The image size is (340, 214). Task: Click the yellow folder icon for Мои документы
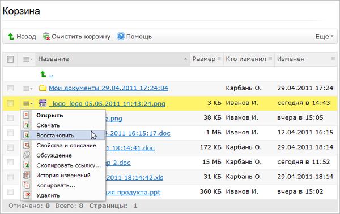click(42, 88)
